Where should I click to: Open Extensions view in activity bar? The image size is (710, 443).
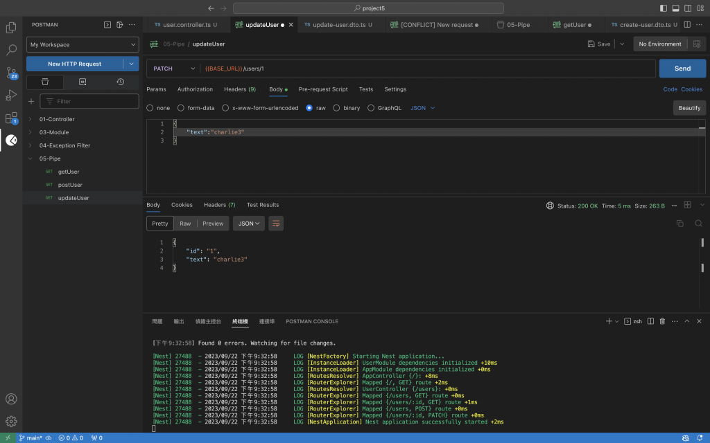(x=11, y=118)
